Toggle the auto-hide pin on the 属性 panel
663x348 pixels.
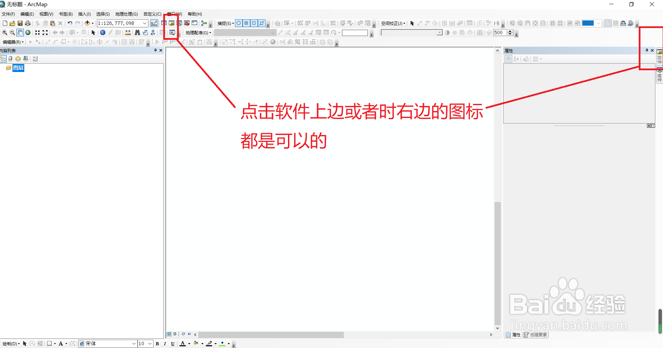click(647, 50)
